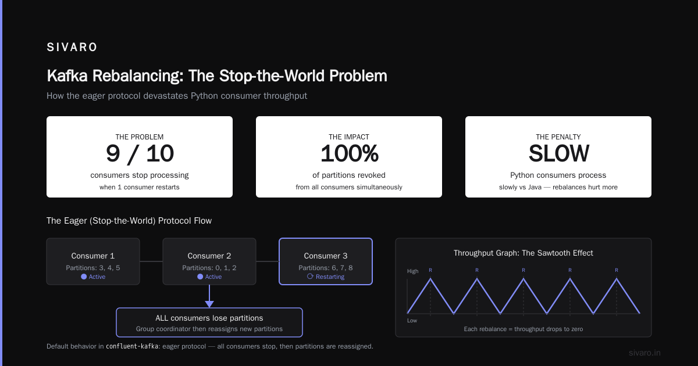Image resolution: width=698 pixels, height=366 pixels.
Task: Click the first R marker on the graph
Action: [x=430, y=270]
